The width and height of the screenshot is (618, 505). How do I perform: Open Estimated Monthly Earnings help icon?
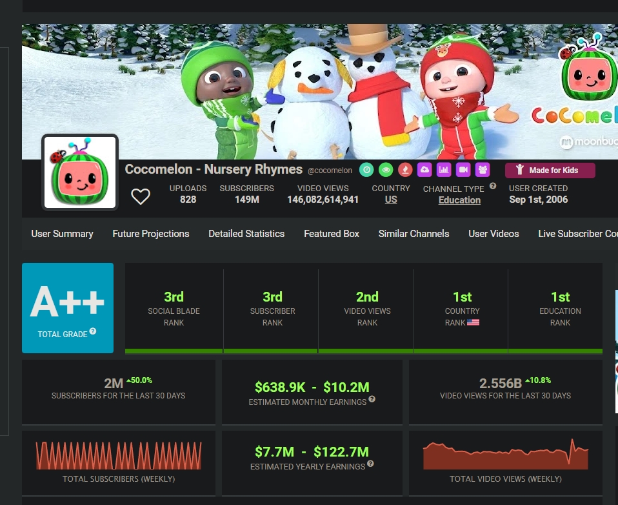tap(372, 399)
